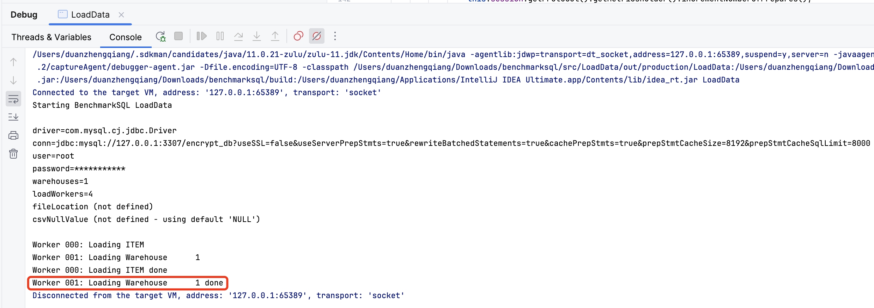This screenshot has width=874, height=308.
Task: Click the Resume Program icon
Action: [x=201, y=36]
